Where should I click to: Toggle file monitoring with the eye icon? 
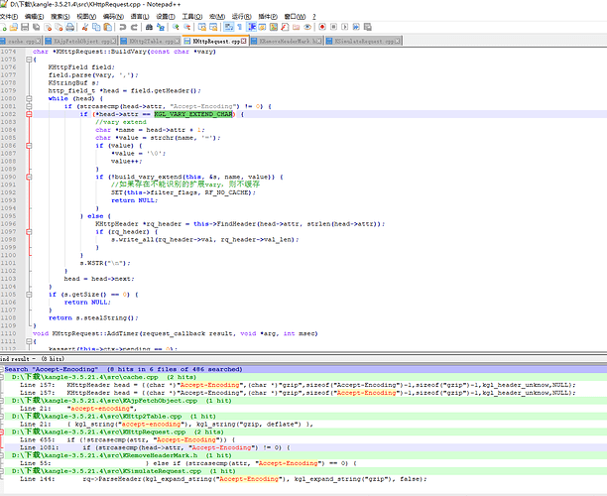tap(307, 27)
